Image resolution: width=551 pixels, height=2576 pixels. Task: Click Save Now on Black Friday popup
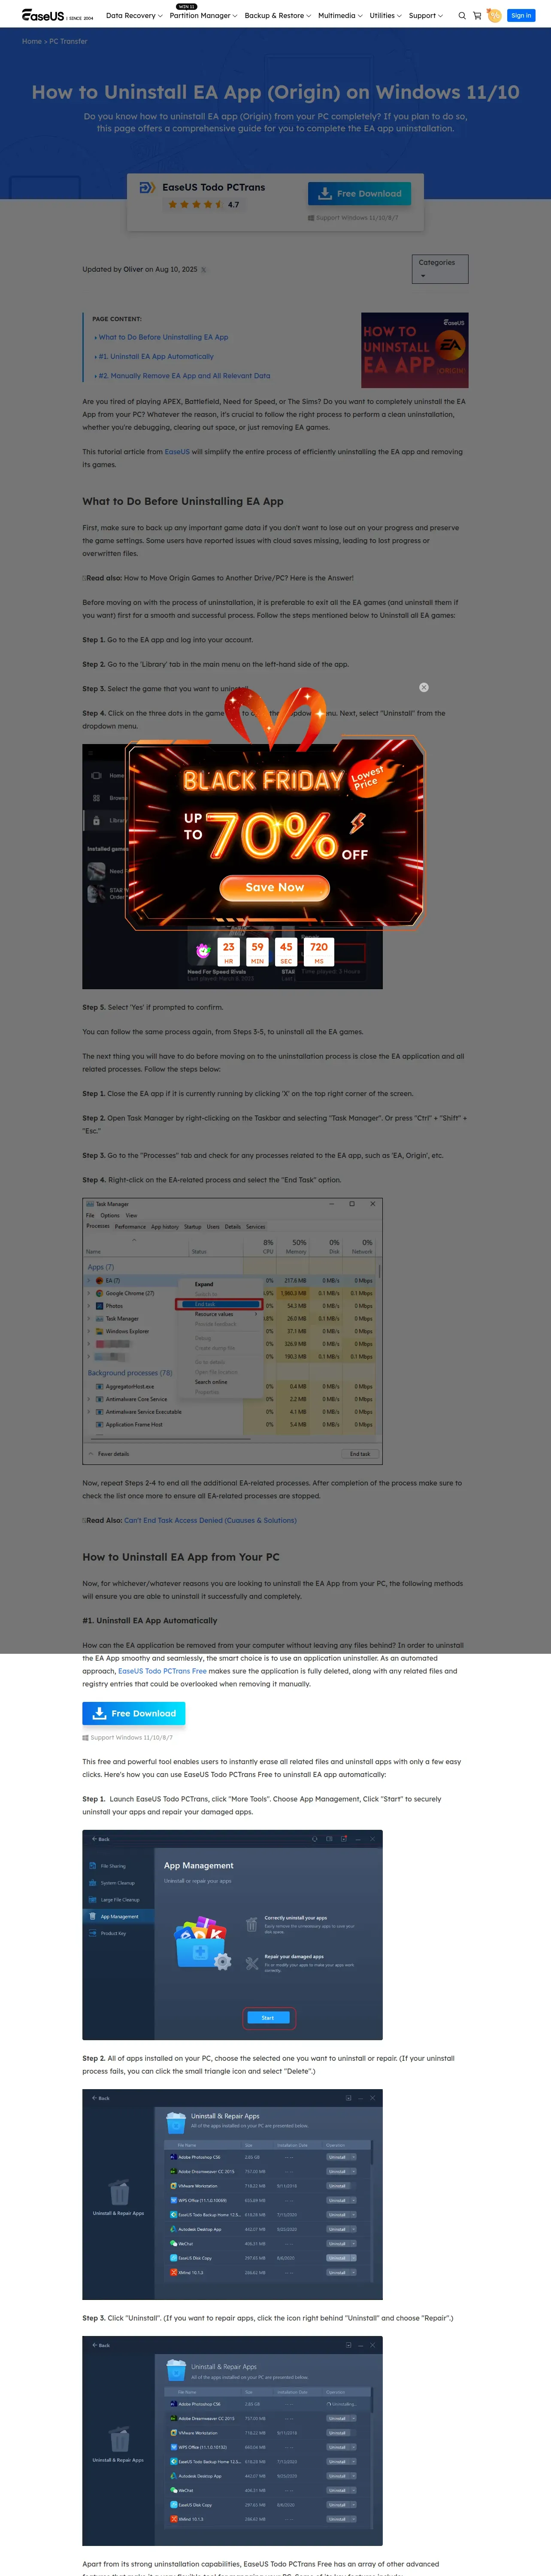coord(275,887)
